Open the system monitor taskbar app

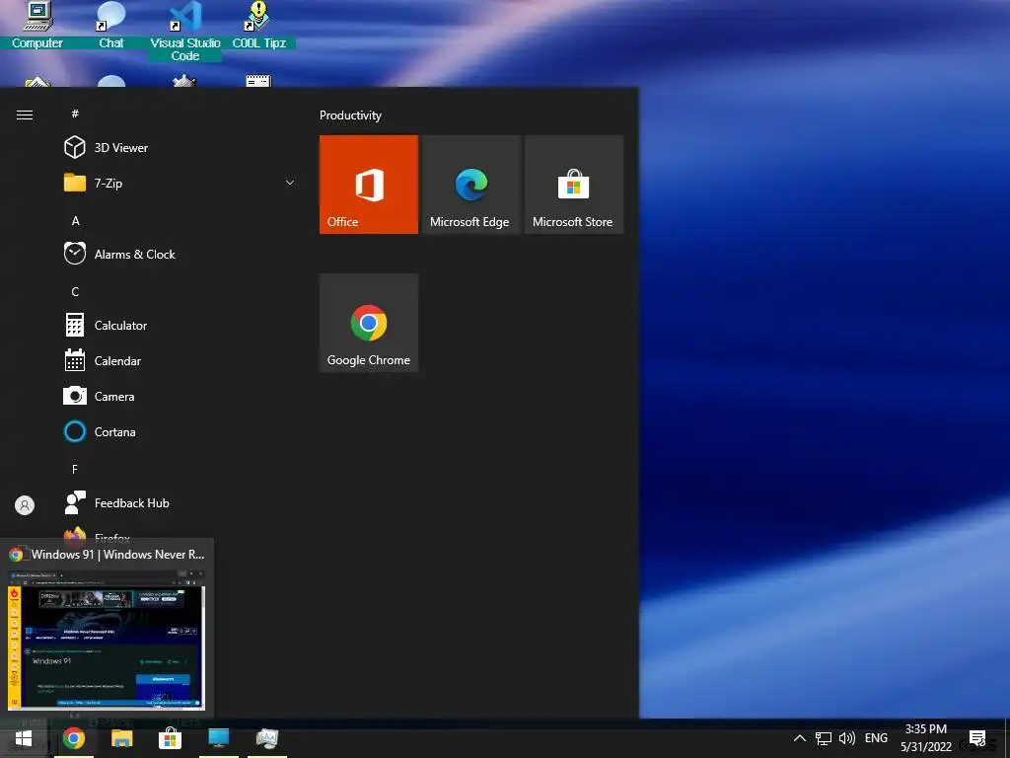(x=266, y=738)
